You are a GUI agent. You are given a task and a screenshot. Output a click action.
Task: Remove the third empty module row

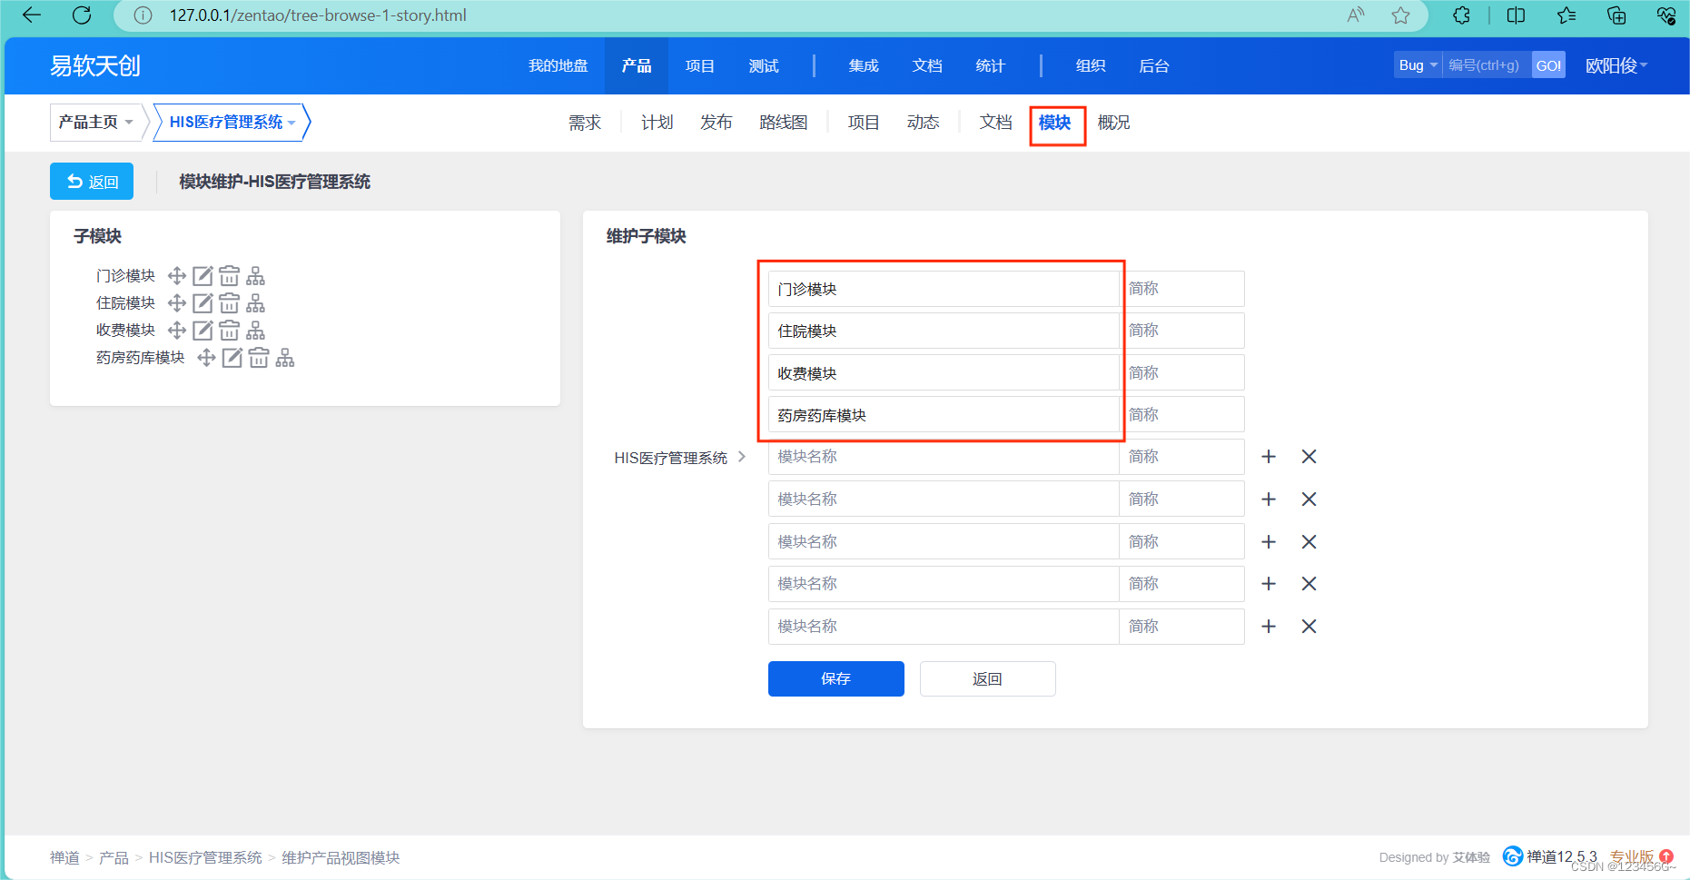pos(1309,542)
